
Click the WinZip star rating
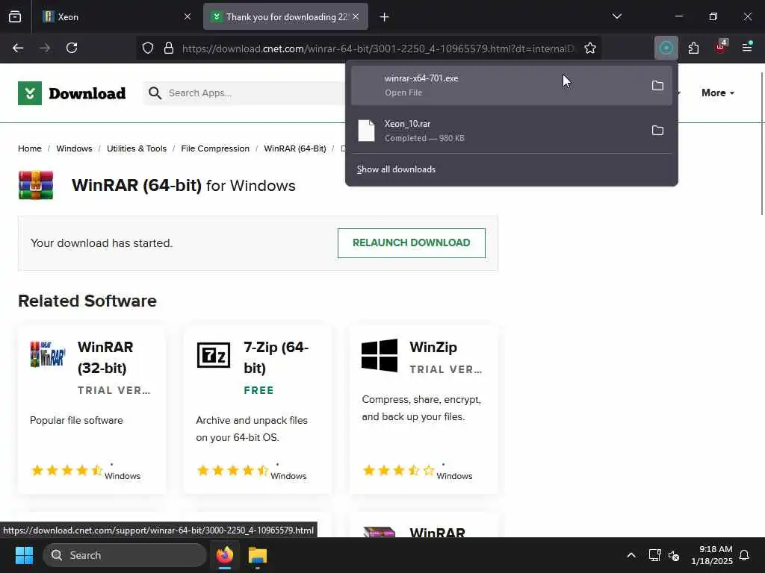coord(399,471)
